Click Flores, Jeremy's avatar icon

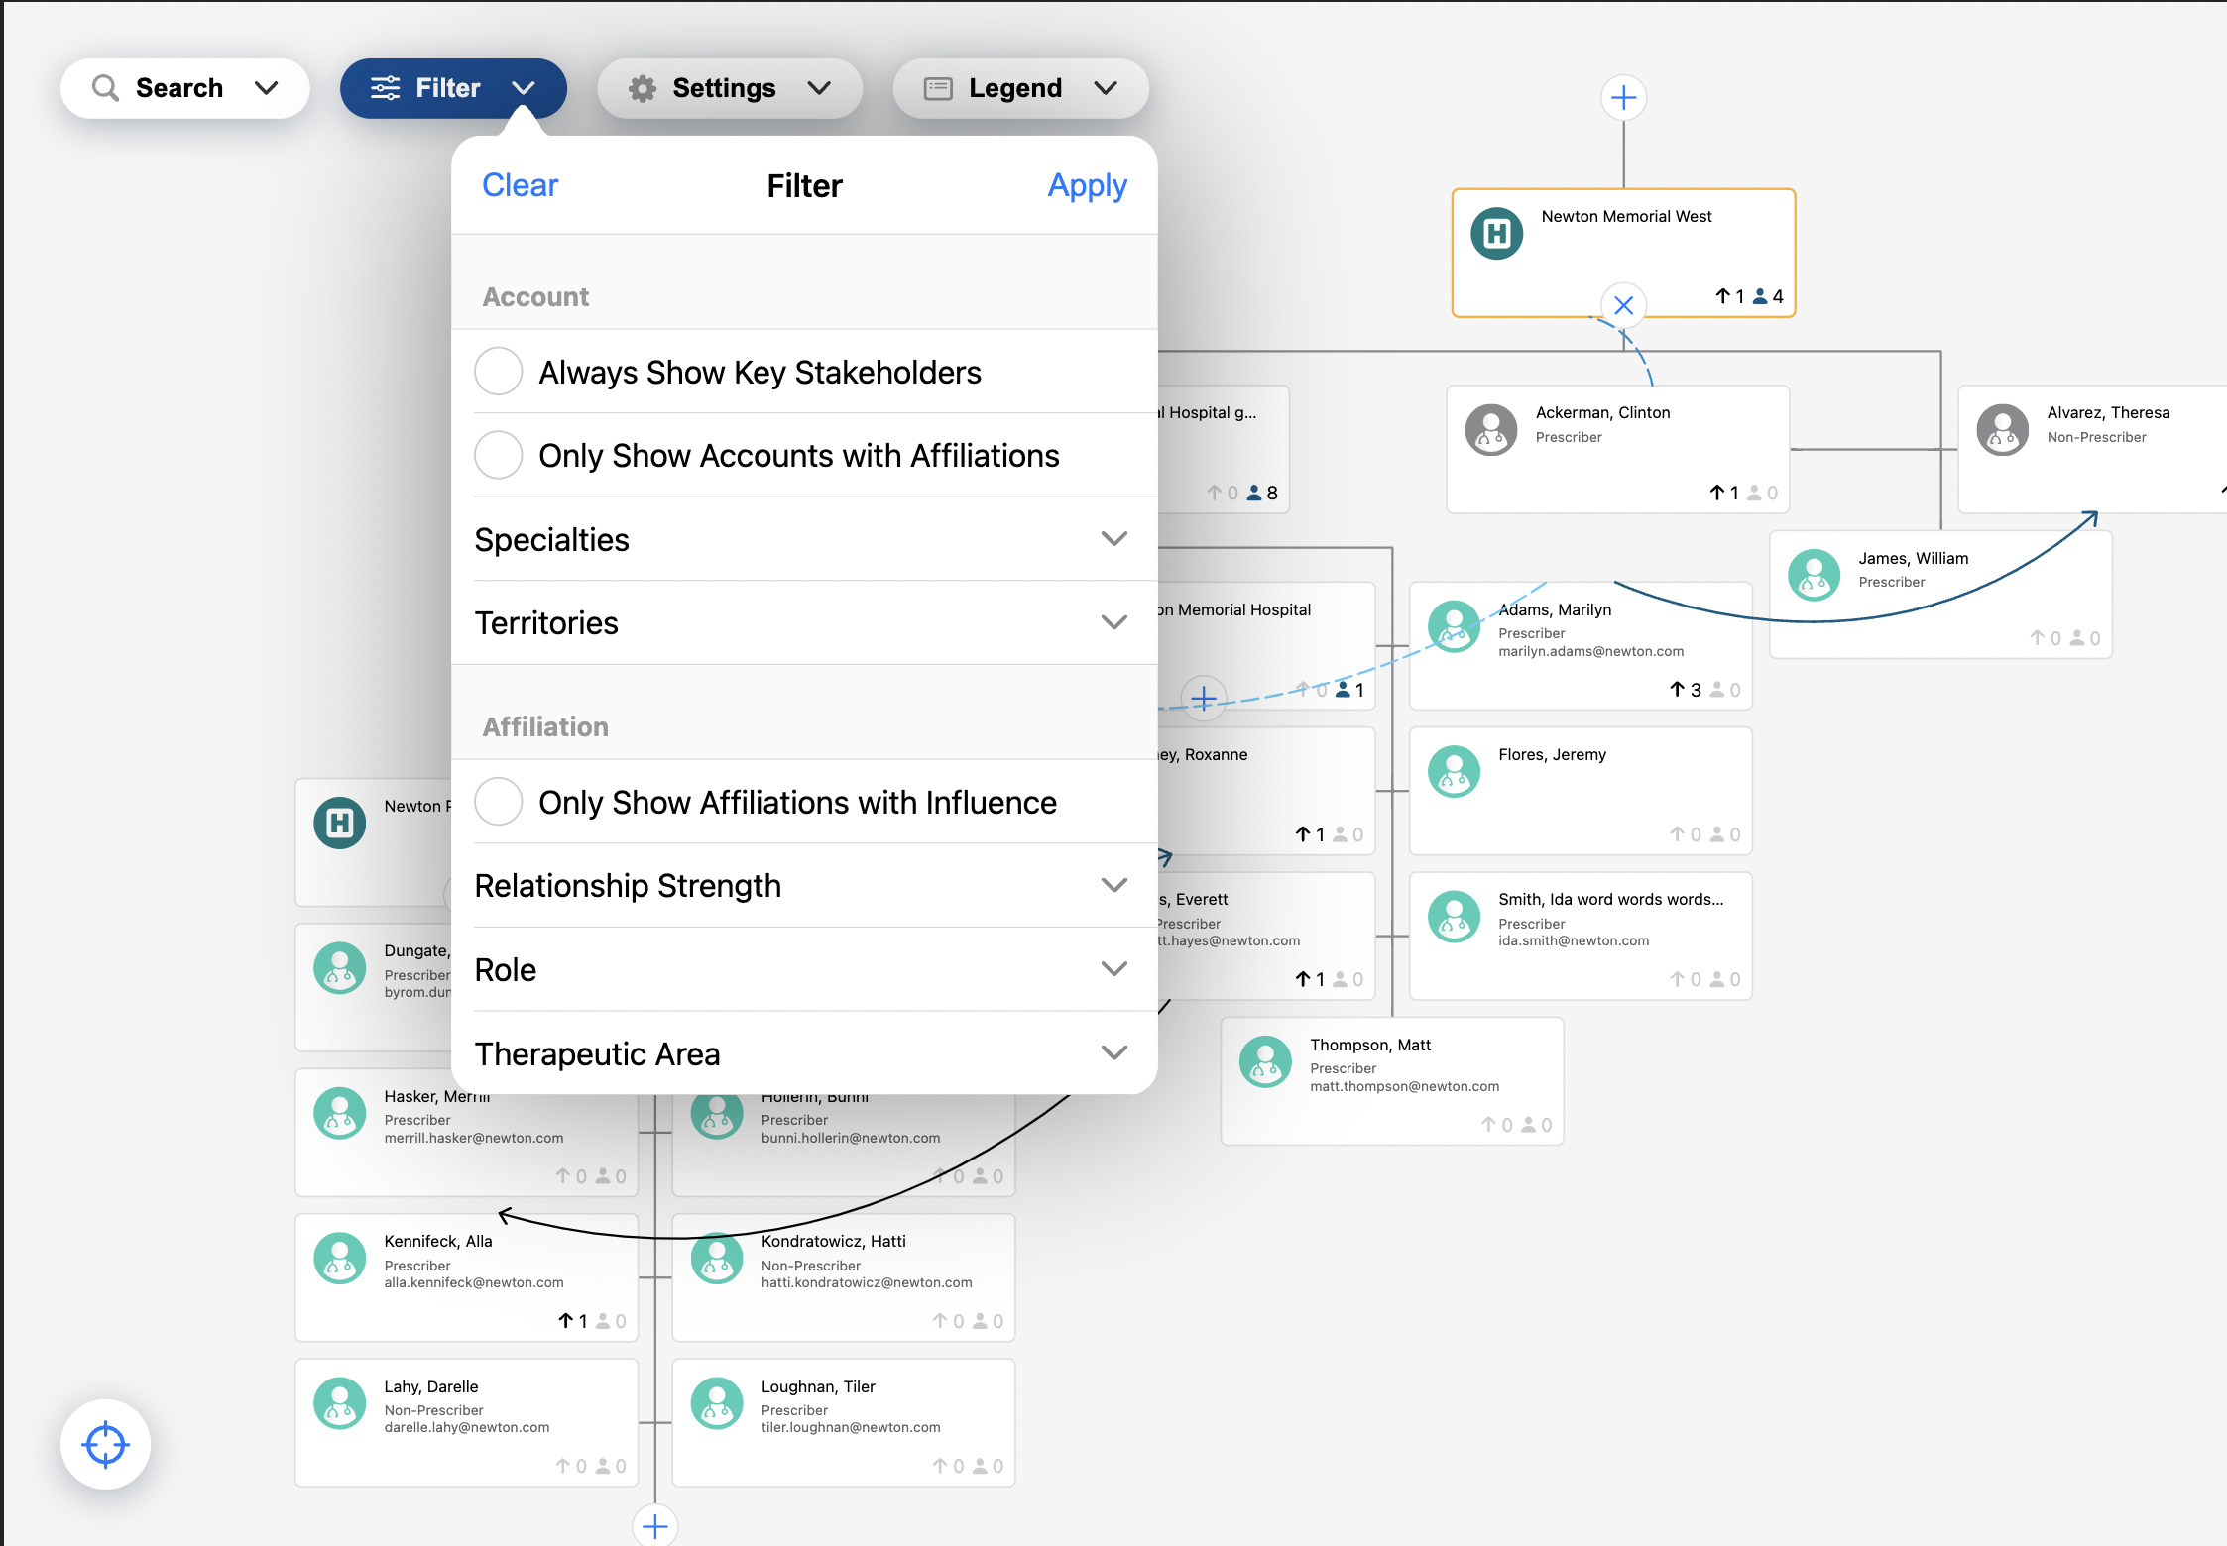click(1454, 772)
